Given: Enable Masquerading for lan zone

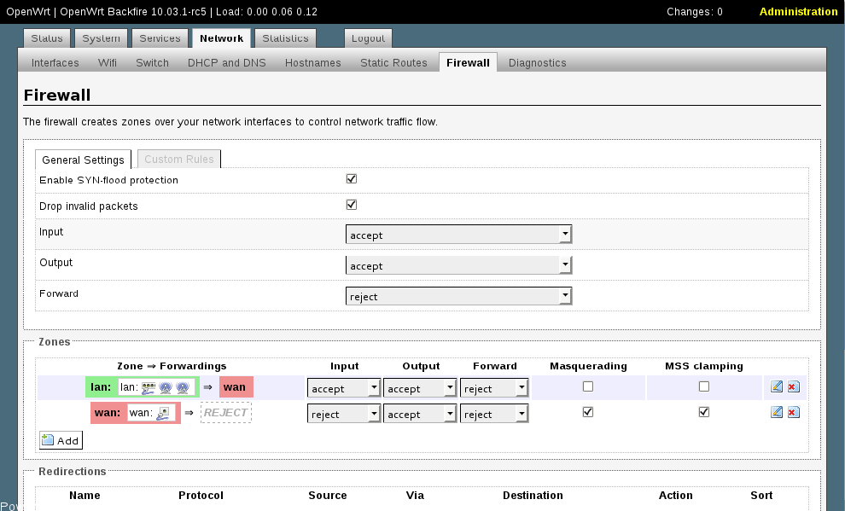Looking at the screenshot, I should (587, 386).
